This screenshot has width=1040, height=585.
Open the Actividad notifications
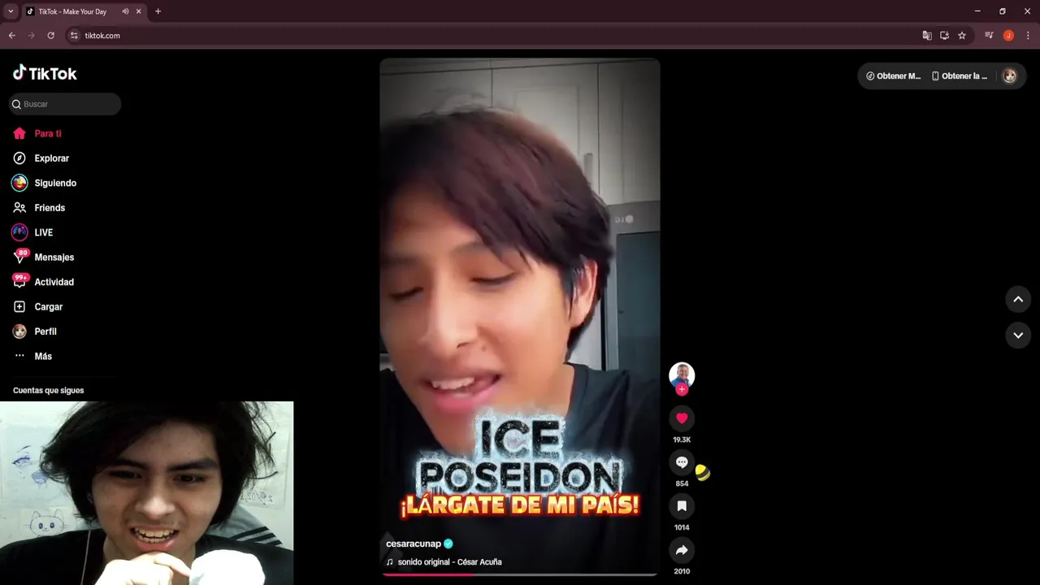pos(44,282)
